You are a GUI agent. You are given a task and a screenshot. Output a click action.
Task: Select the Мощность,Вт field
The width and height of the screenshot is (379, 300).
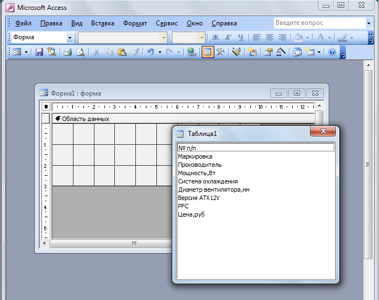tap(256, 173)
